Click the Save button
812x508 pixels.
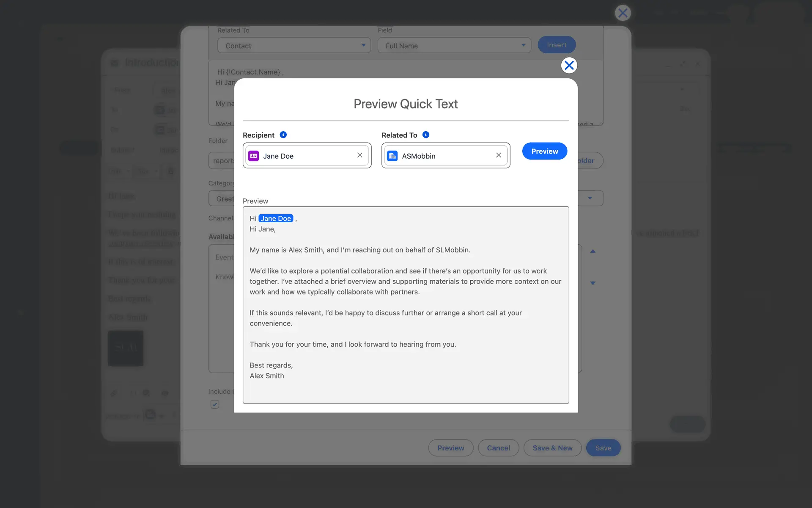point(603,448)
